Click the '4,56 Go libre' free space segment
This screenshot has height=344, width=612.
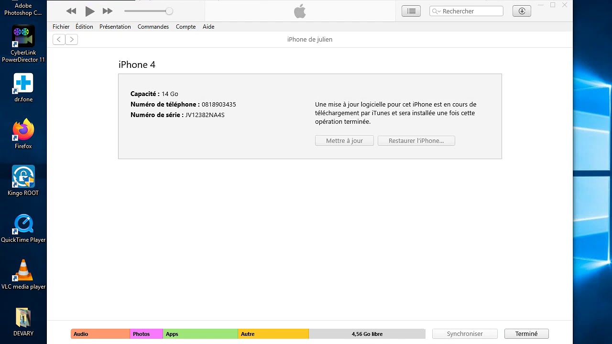coord(367,334)
